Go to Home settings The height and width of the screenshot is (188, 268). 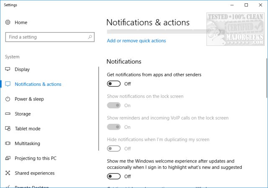(x=21, y=23)
